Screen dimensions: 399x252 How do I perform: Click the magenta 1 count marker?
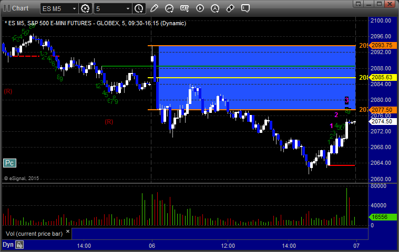point(331,126)
